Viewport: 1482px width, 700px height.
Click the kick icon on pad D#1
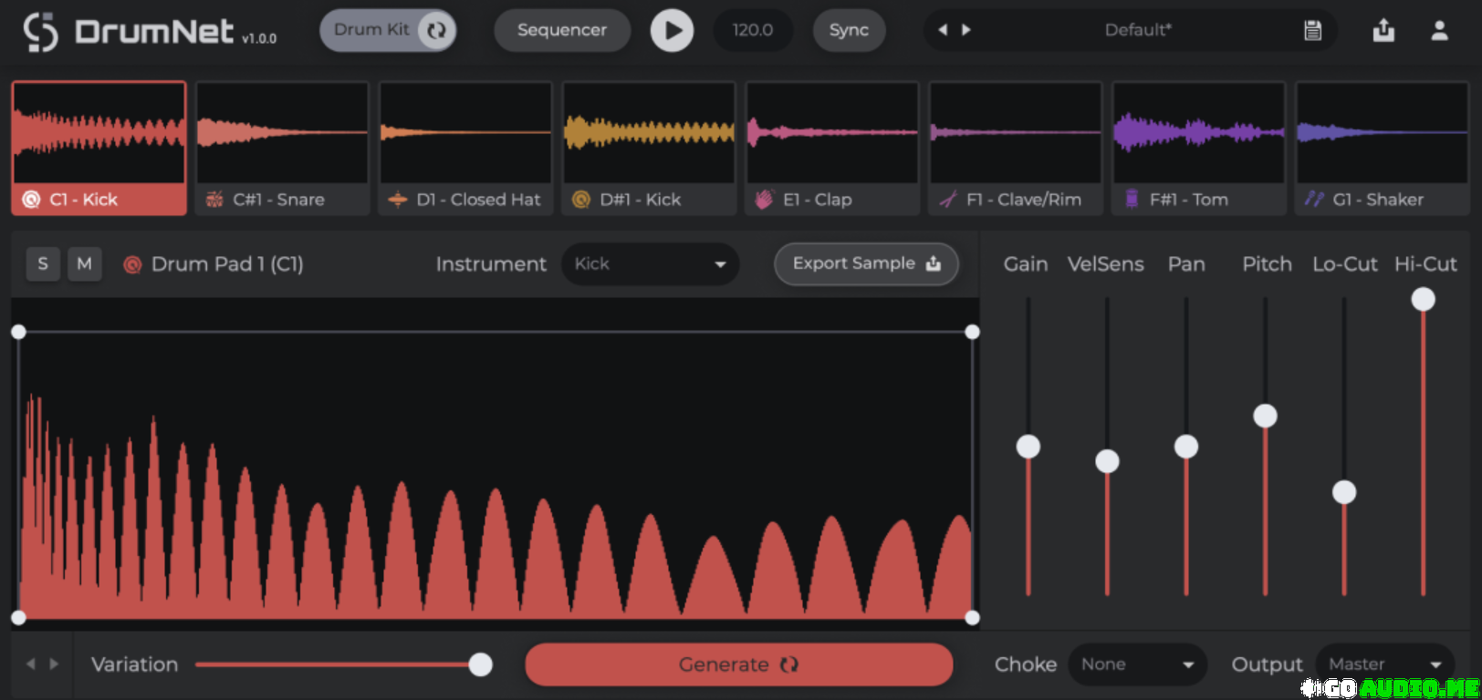pos(581,200)
